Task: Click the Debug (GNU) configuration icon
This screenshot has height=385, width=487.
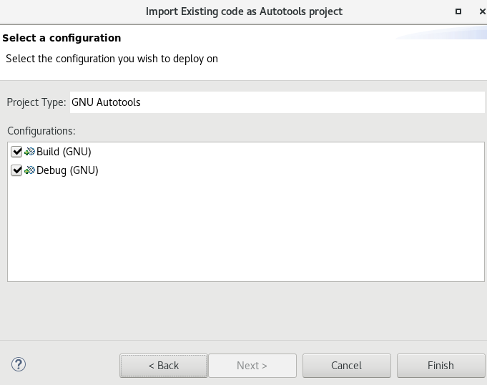Action: coord(30,170)
